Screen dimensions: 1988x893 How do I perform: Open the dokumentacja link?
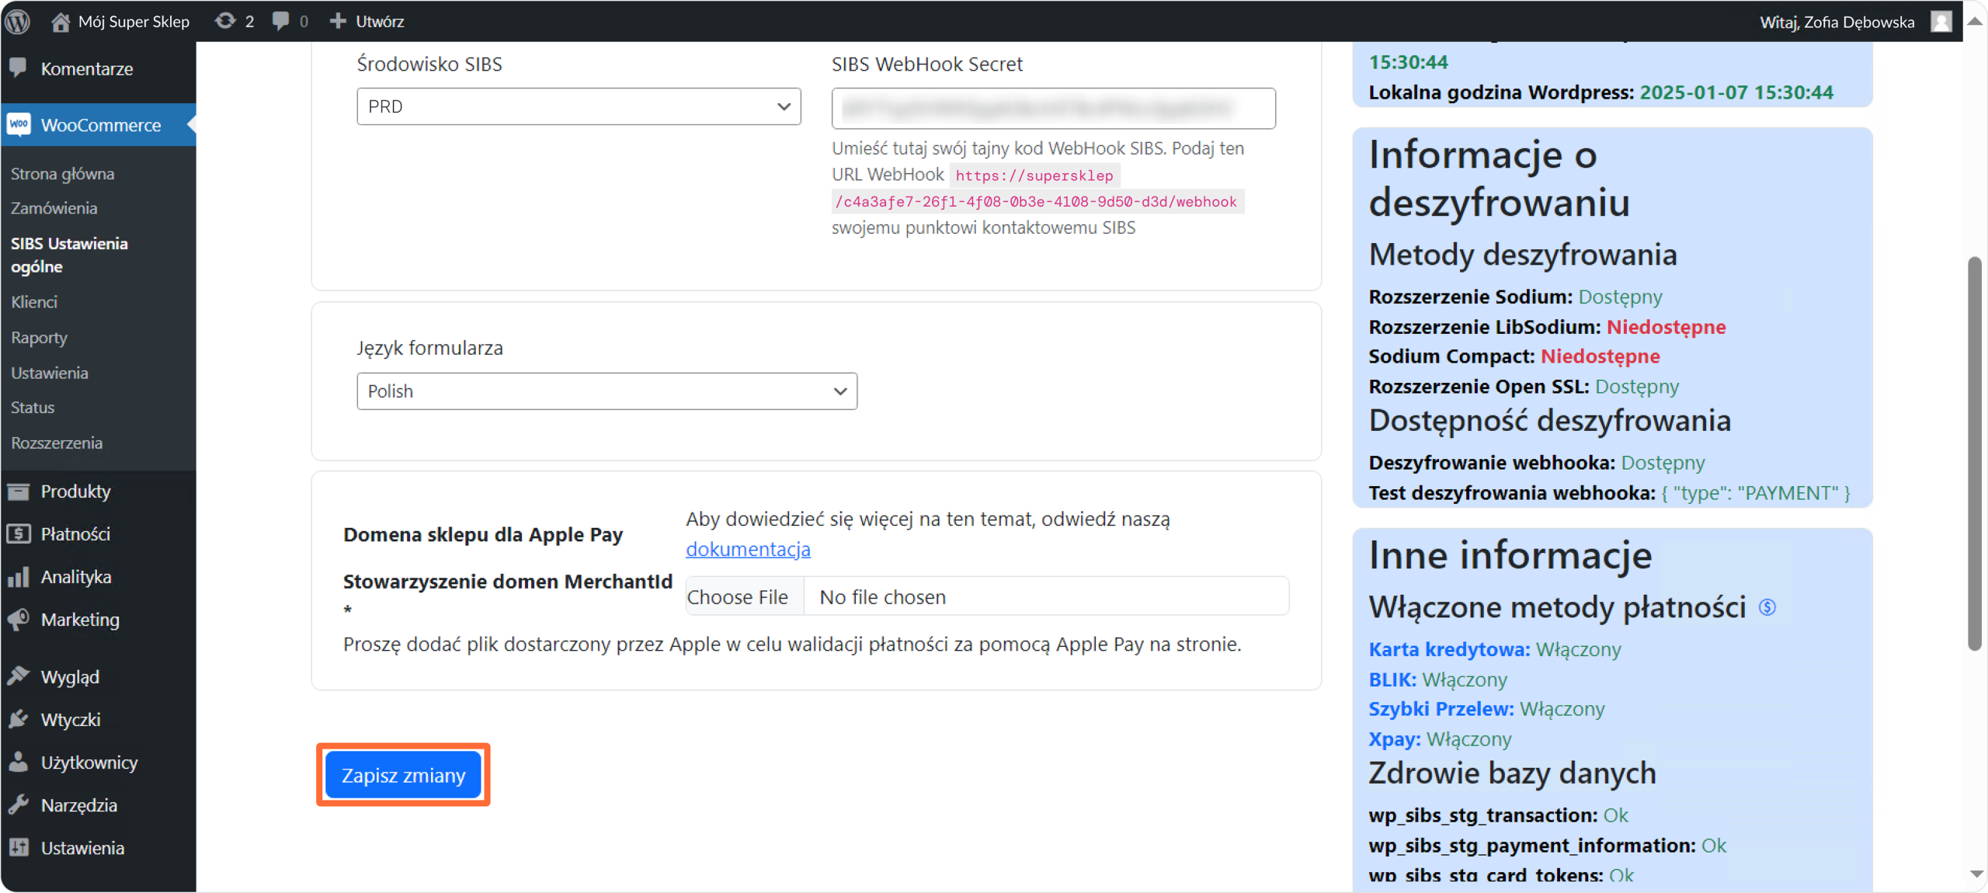pos(748,549)
